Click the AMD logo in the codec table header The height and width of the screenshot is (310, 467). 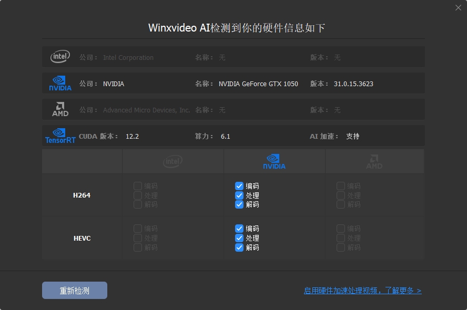click(374, 161)
